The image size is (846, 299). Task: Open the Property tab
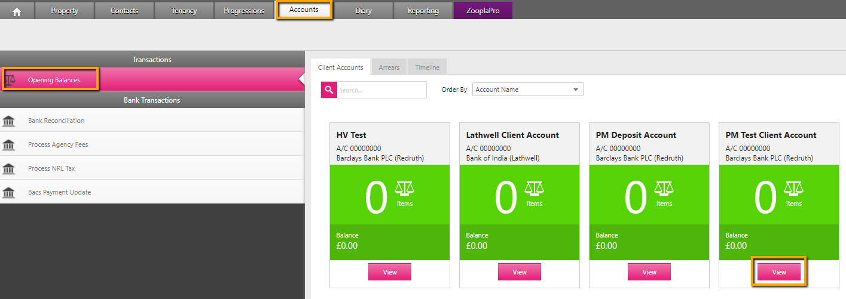click(x=65, y=11)
